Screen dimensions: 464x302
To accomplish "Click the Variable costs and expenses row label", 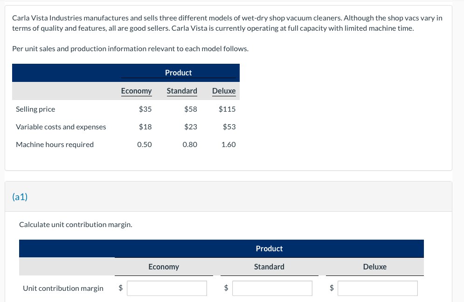I will (x=61, y=127).
